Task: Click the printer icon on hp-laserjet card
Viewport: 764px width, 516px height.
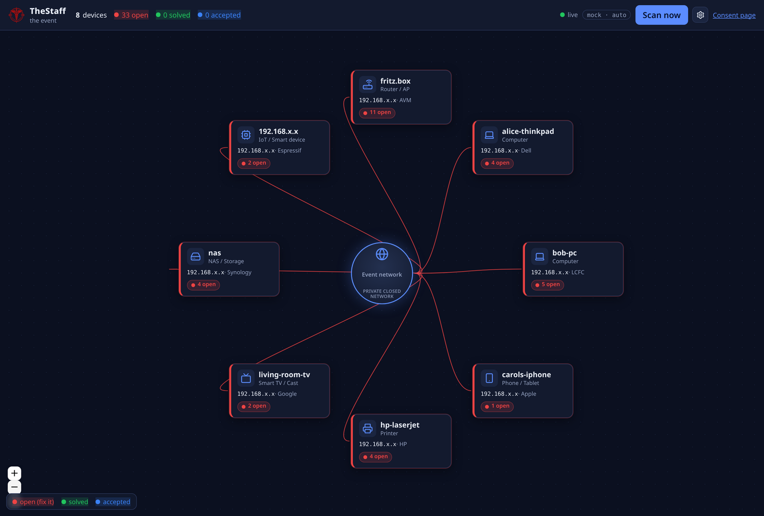Action: tap(368, 428)
